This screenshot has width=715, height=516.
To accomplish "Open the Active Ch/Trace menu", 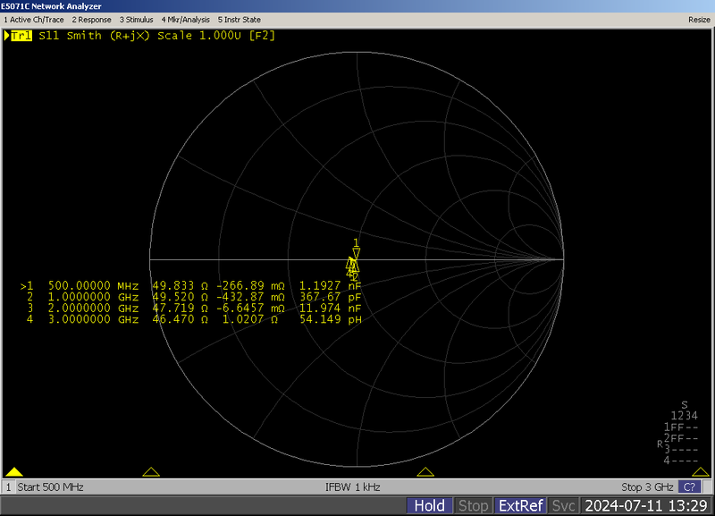I will click(x=34, y=19).
